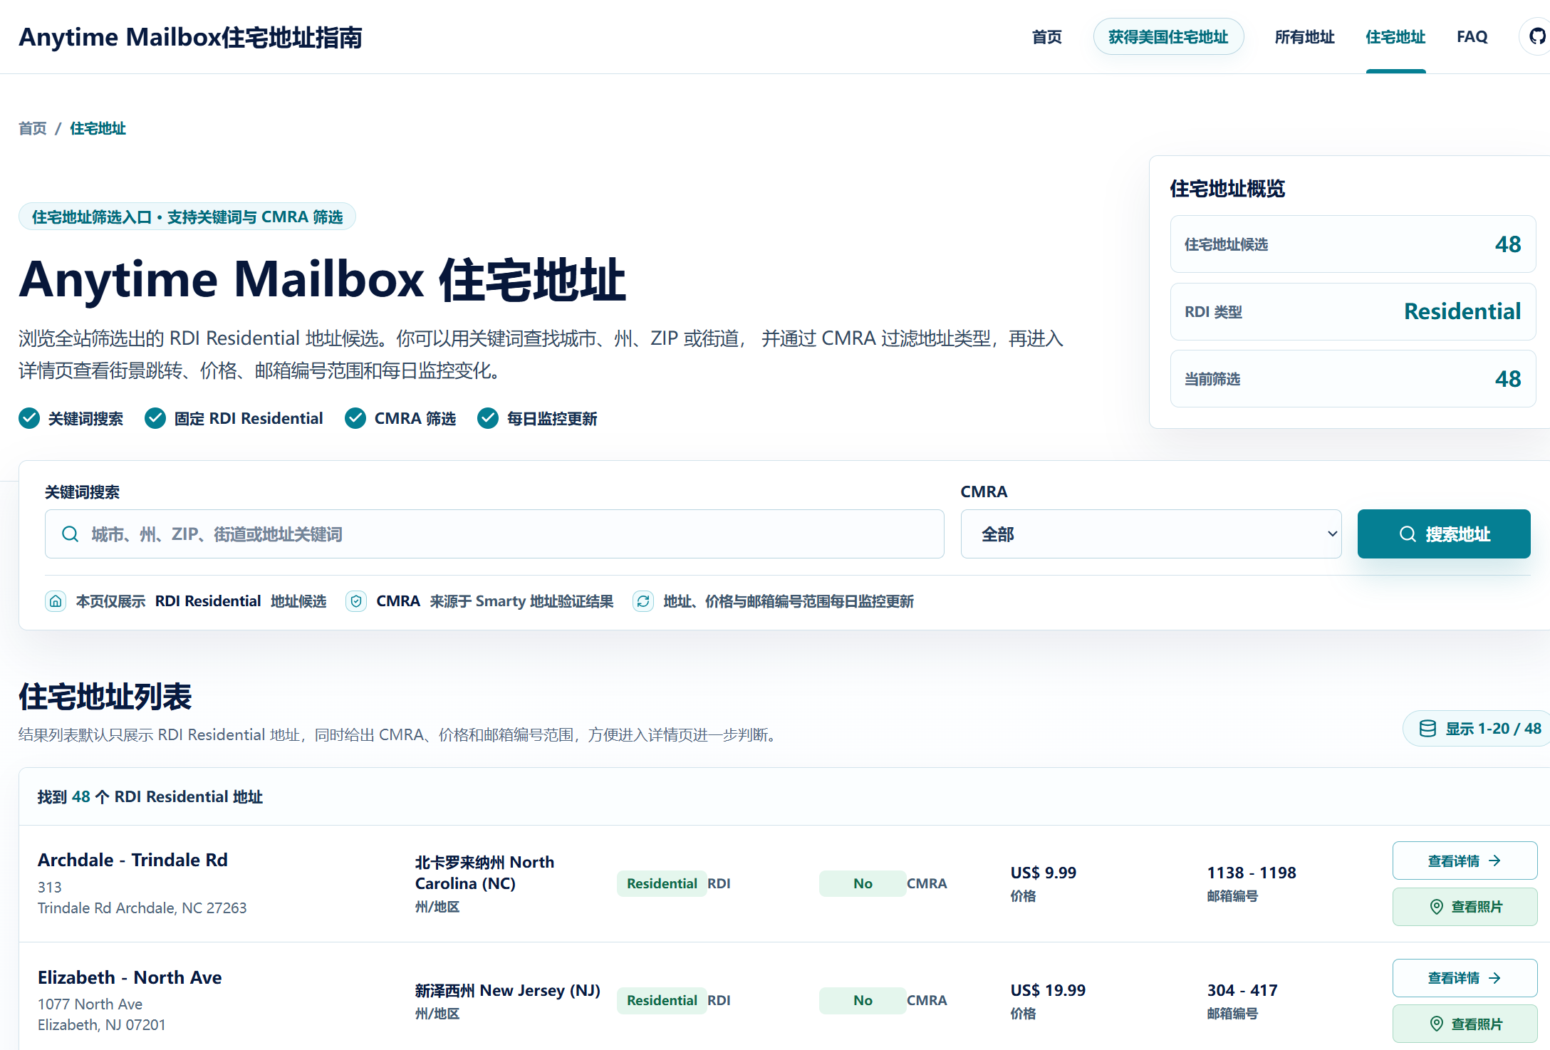This screenshot has width=1550, height=1050.
Task: Open the CMRA 全部 dropdown
Action: tap(1151, 534)
